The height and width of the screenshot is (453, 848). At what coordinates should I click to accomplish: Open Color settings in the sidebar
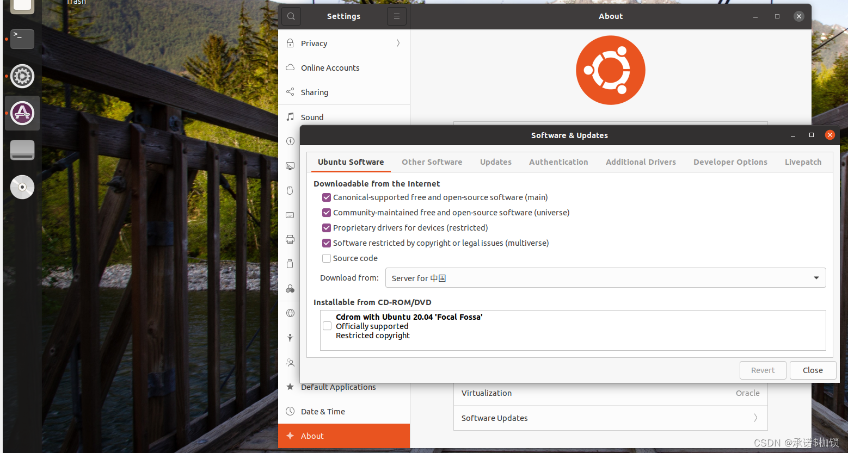(290, 288)
